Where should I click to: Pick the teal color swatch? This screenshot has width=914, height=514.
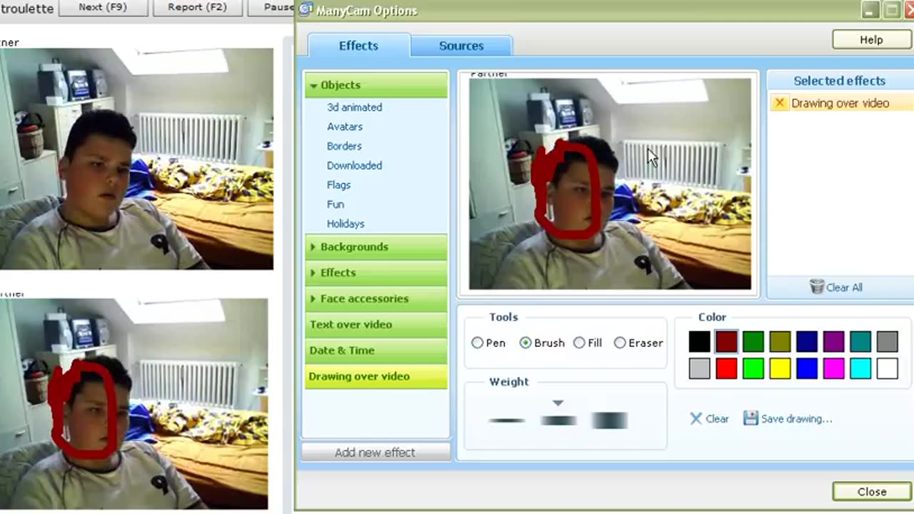click(860, 342)
